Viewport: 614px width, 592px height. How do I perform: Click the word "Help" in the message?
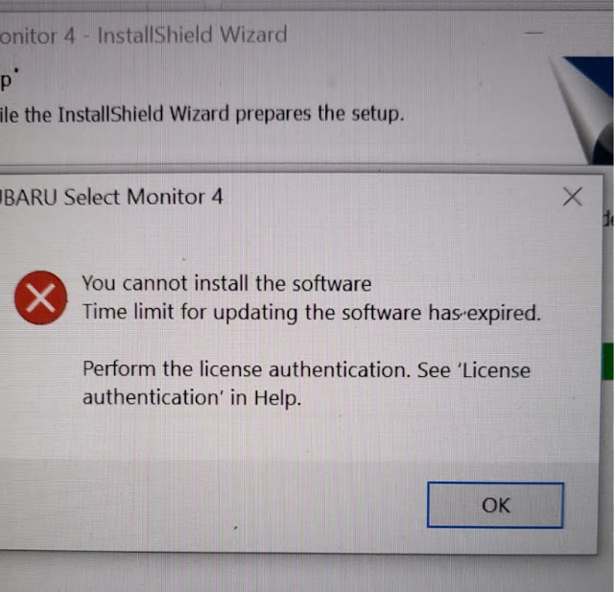(x=277, y=398)
